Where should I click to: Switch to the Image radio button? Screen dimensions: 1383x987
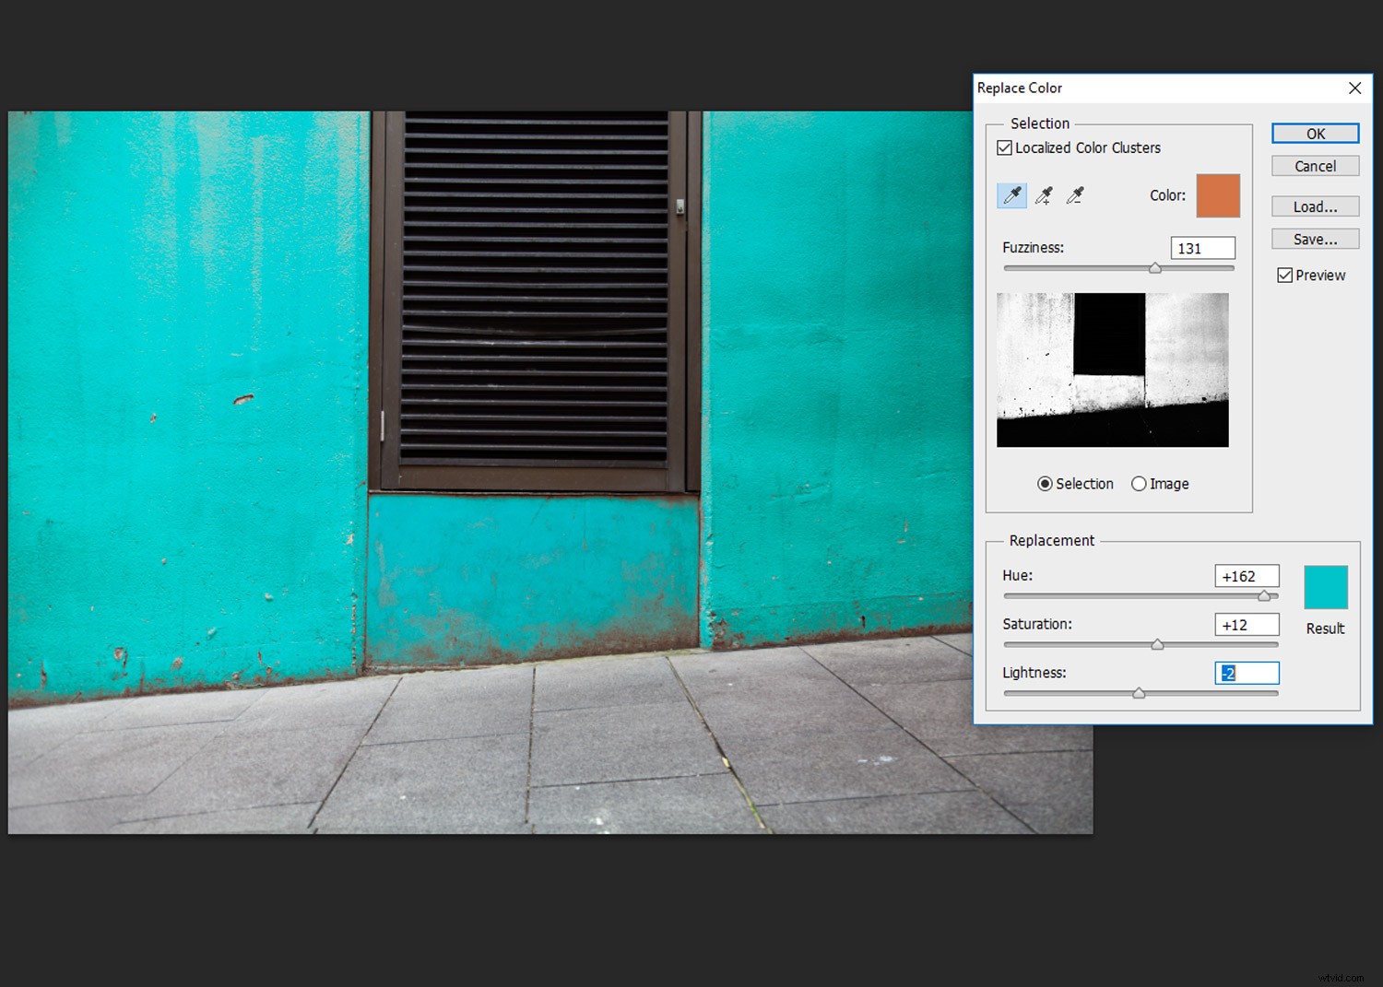point(1140,484)
